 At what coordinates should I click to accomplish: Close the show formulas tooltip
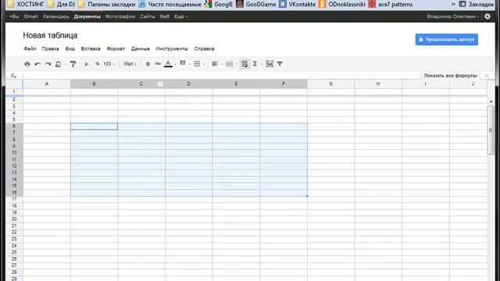(x=486, y=76)
